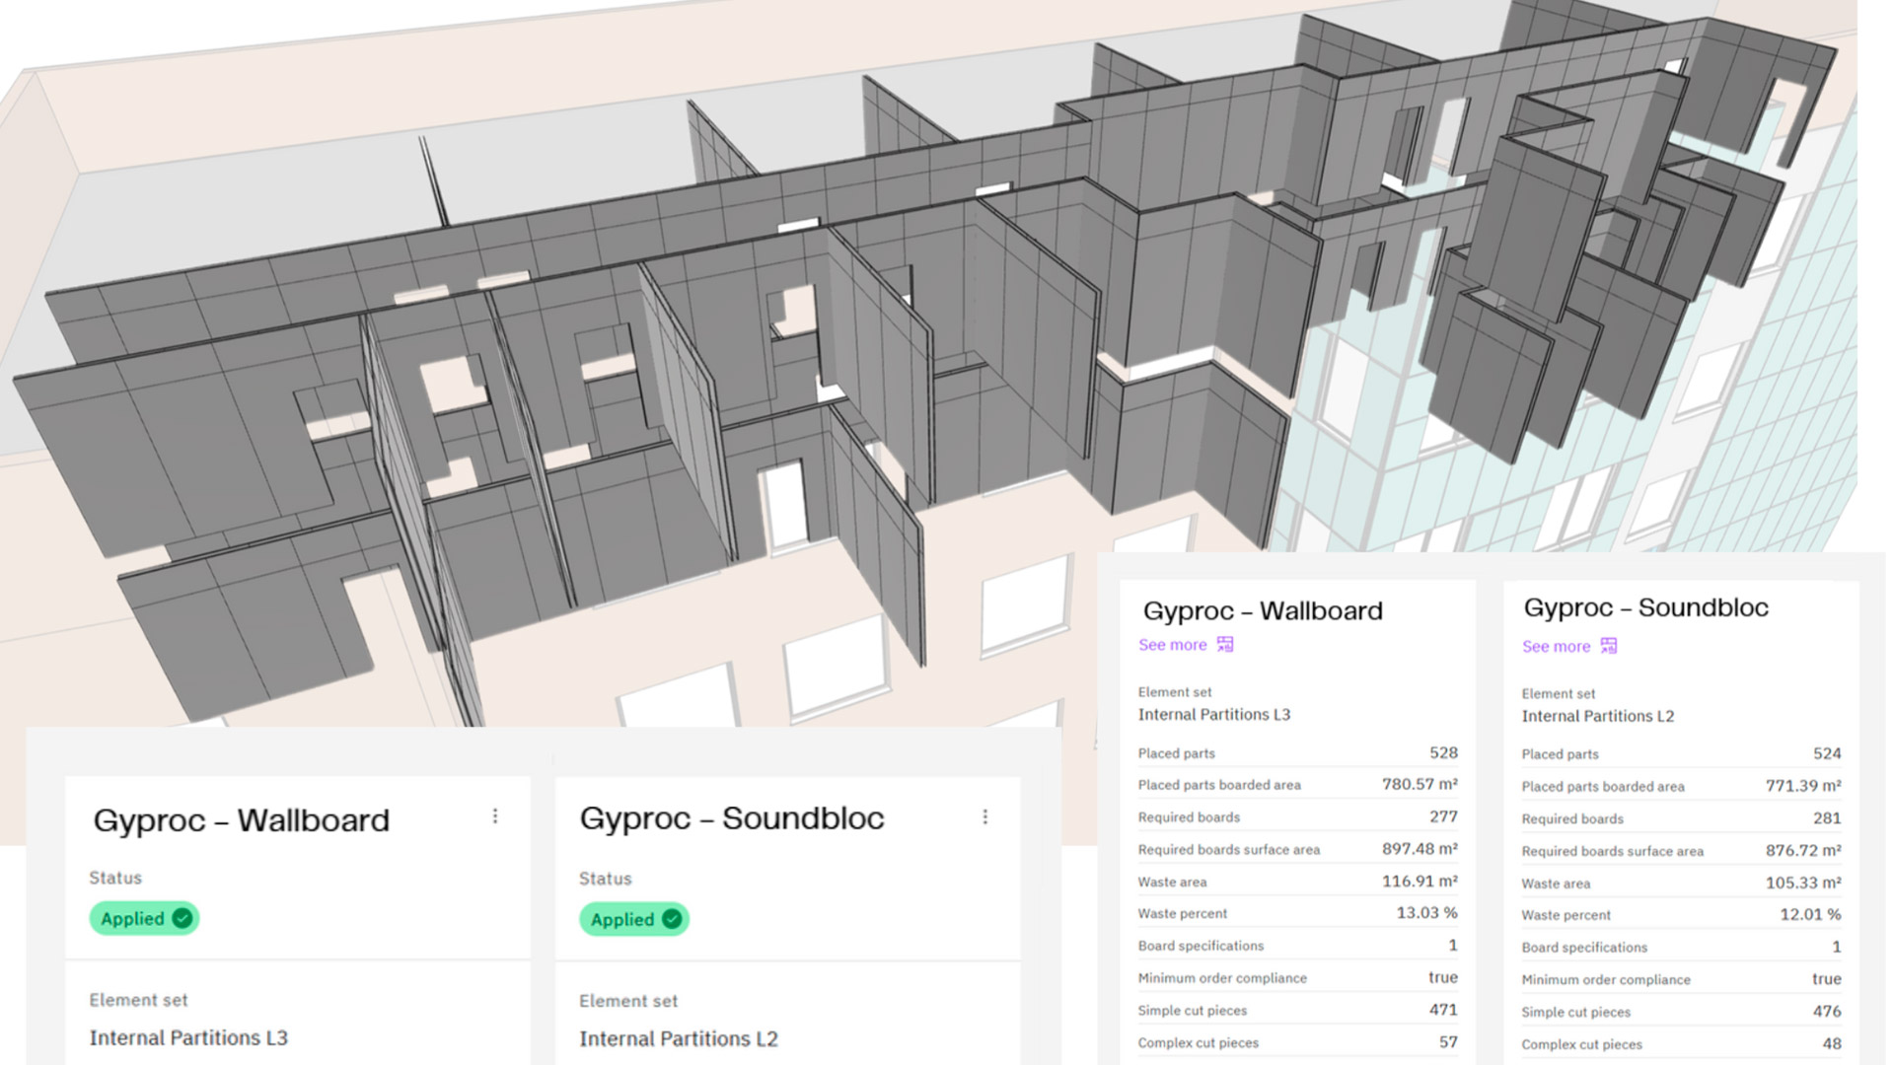Click the Applied status badge on Wallboard card
The width and height of the screenshot is (1894, 1065).
pyautogui.click(x=144, y=918)
